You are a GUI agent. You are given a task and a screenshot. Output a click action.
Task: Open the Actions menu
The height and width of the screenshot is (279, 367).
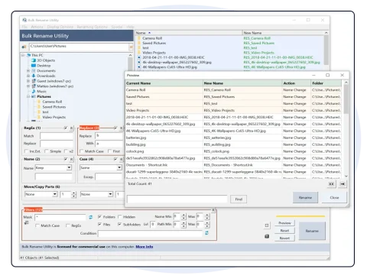(37, 27)
